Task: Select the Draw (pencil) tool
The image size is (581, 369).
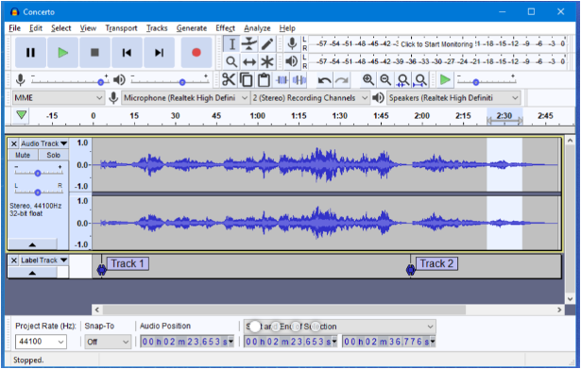Action: tap(267, 44)
